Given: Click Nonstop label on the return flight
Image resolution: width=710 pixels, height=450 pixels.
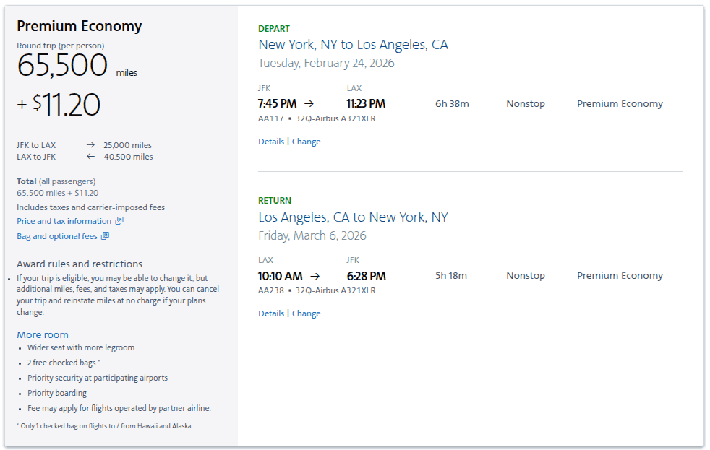Looking at the screenshot, I should coord(526,275).
